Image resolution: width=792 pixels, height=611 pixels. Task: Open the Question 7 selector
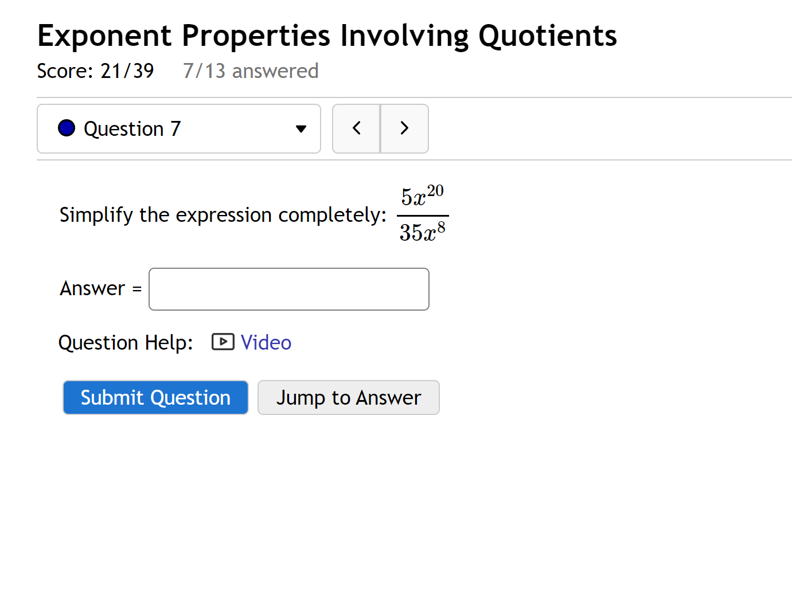coord(178,129)
